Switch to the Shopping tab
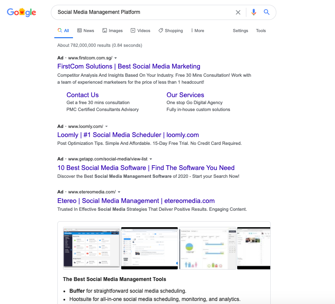This screenshot has width=335, height=304. click(171, 30)
